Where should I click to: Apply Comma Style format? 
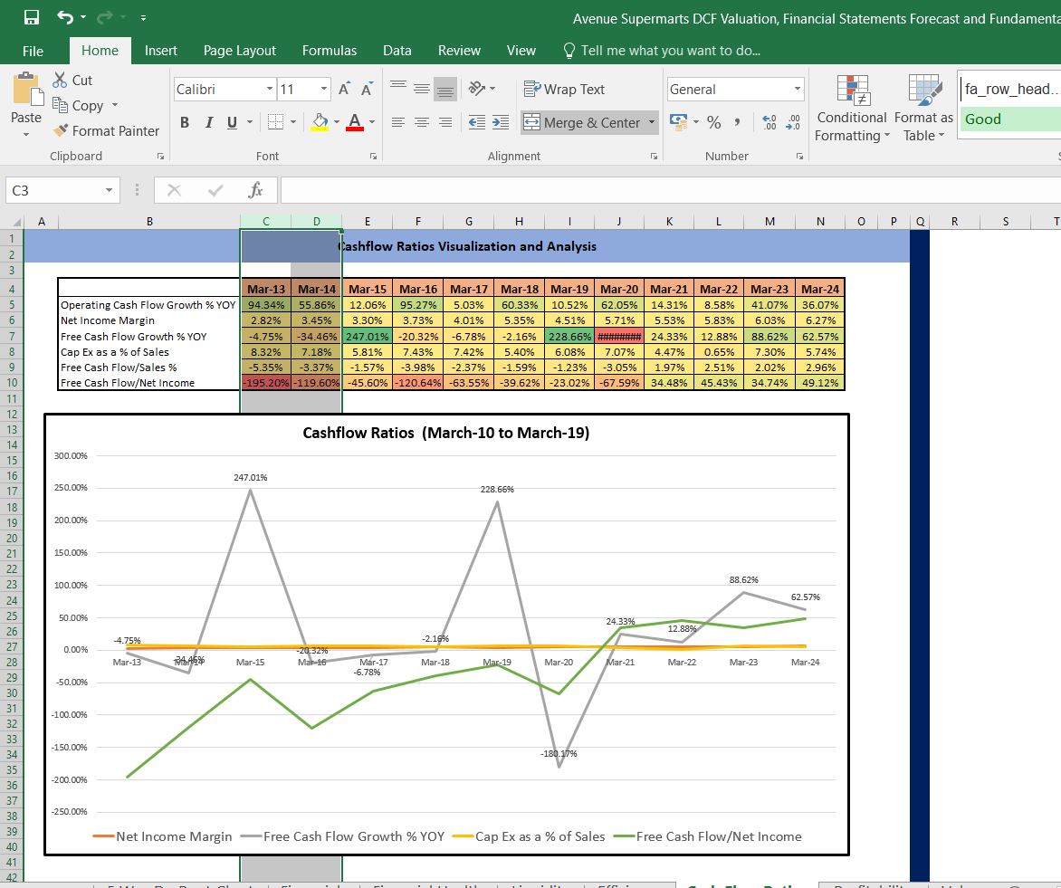point(737,122)
